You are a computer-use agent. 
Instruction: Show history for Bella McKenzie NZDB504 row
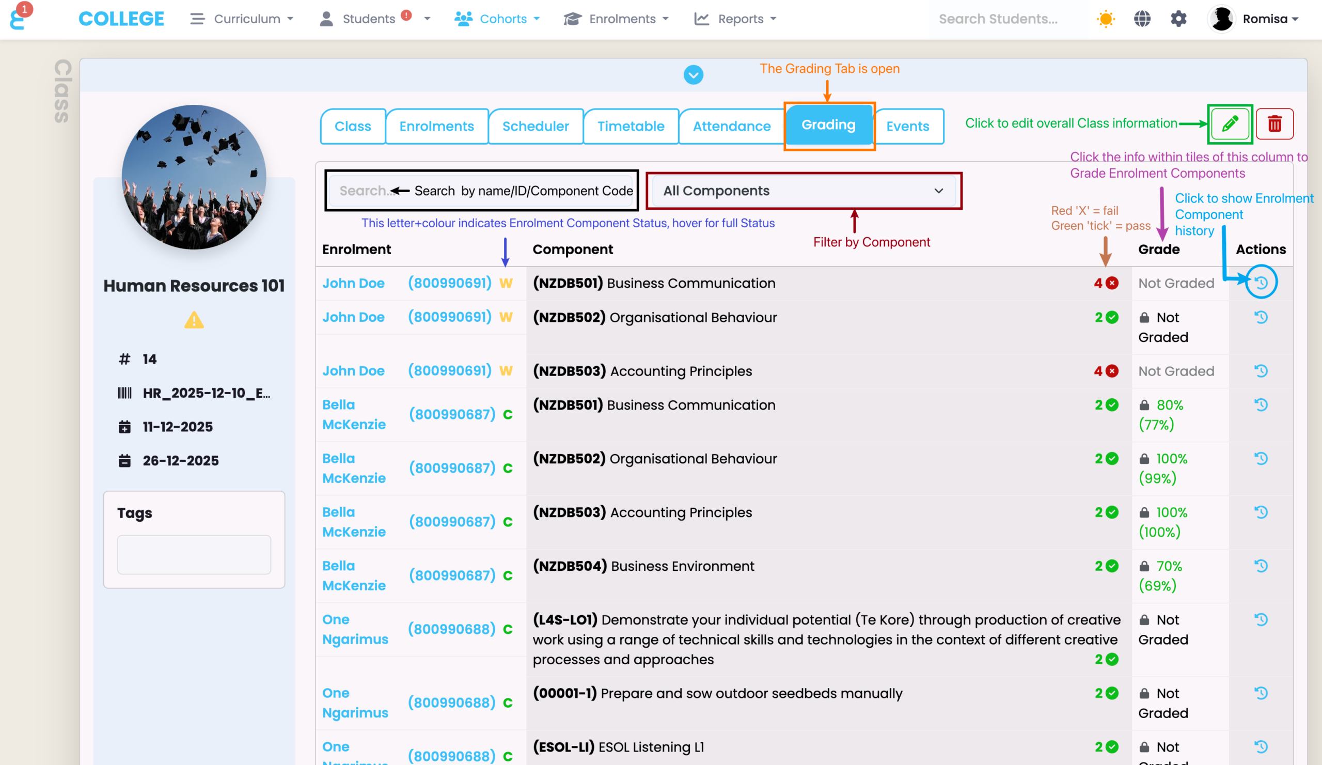coord(1261,566)
